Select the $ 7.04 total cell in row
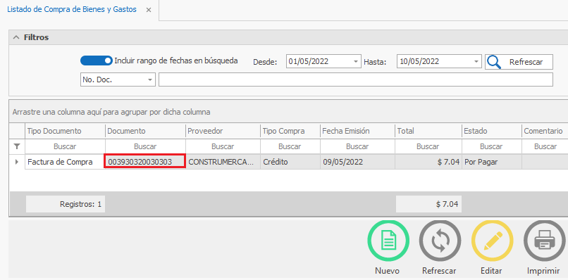Image resolution: width=568 pixels, height=280 pixels. click(428, 162)
